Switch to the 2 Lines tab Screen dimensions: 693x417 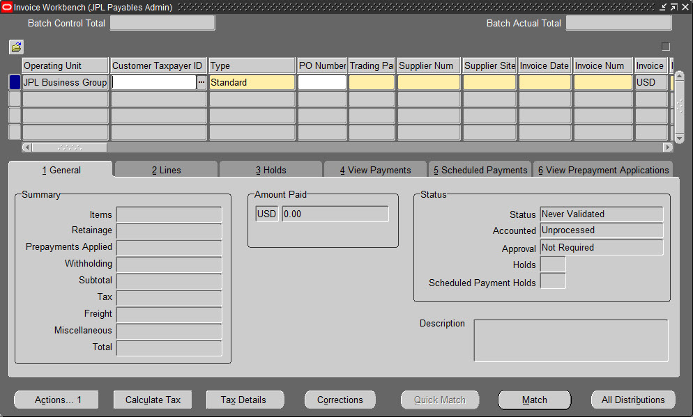pos(165,169)
